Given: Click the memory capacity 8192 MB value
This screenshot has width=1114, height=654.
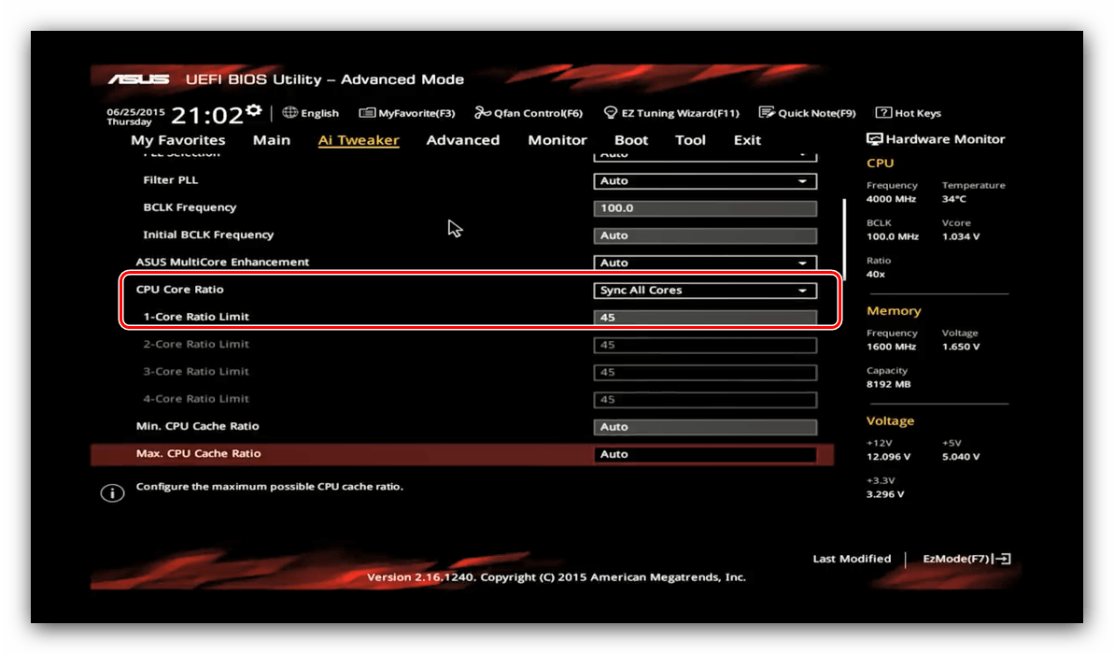Looking at the screenshot, I should 888,385.
